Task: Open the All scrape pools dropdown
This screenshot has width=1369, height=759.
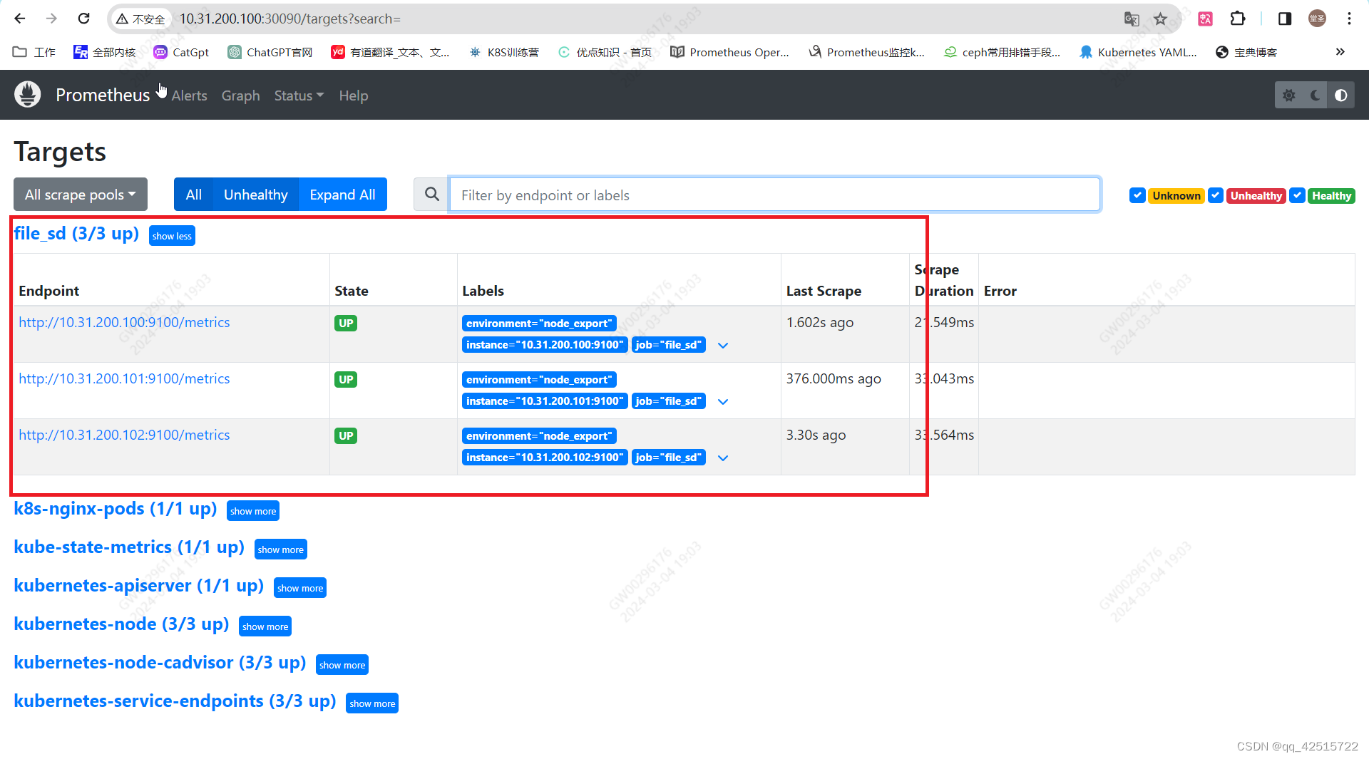Action: coord(81,195)
